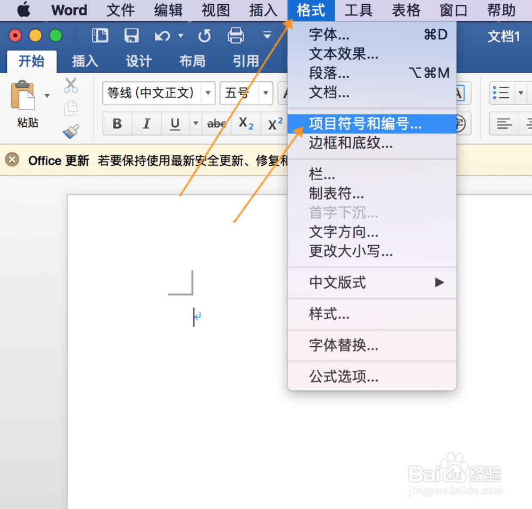Align text left
The width and height of the screenshot is (532, 509).
pos(504,124)
